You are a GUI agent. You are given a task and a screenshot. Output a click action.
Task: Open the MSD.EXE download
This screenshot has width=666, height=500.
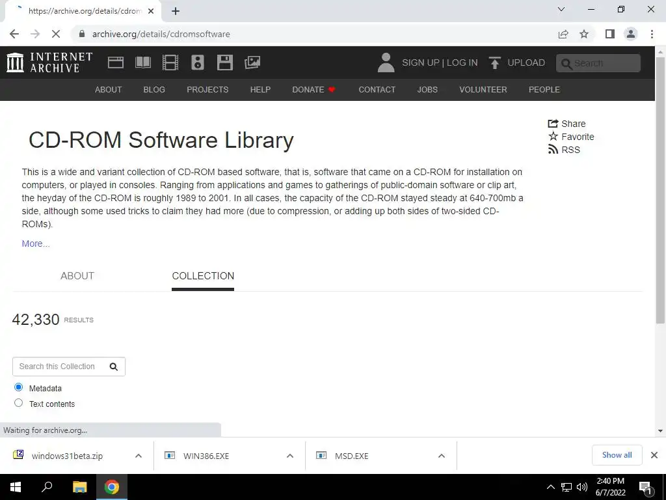click(351, 456)
